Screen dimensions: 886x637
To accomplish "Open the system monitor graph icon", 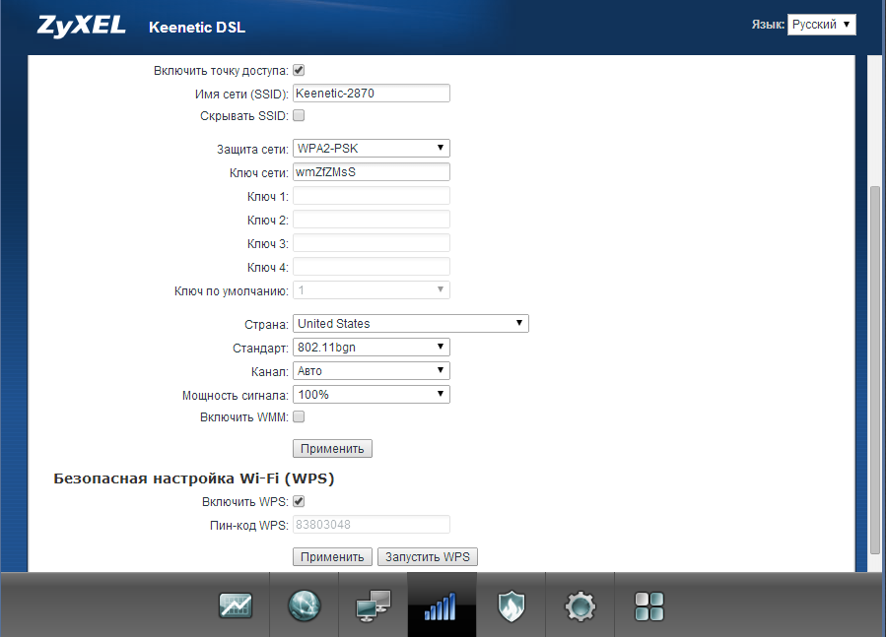I will 236,606.
